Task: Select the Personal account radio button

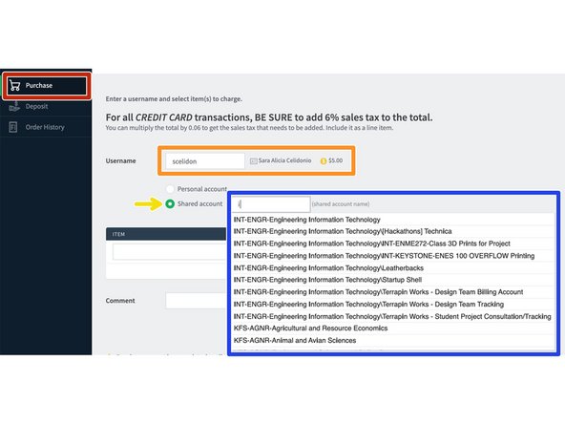Action: tap(170, 189)
